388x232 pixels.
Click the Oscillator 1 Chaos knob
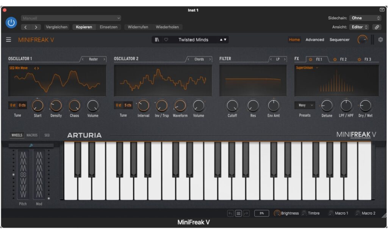tap(74, 105)
